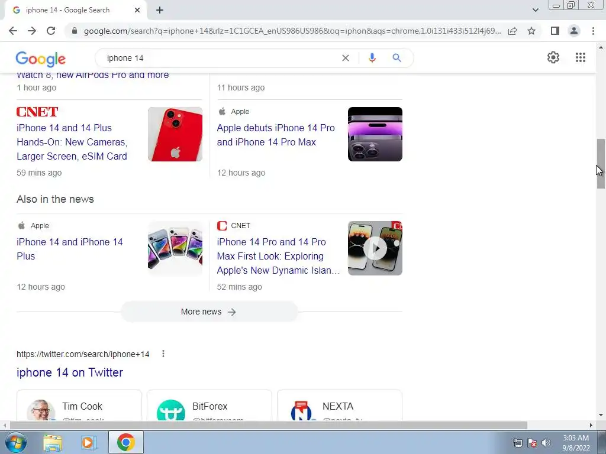This screenshot has height=454, width=606.
Task: Open options dots beside Twitter result URL
Action: (x=163, y=354)
